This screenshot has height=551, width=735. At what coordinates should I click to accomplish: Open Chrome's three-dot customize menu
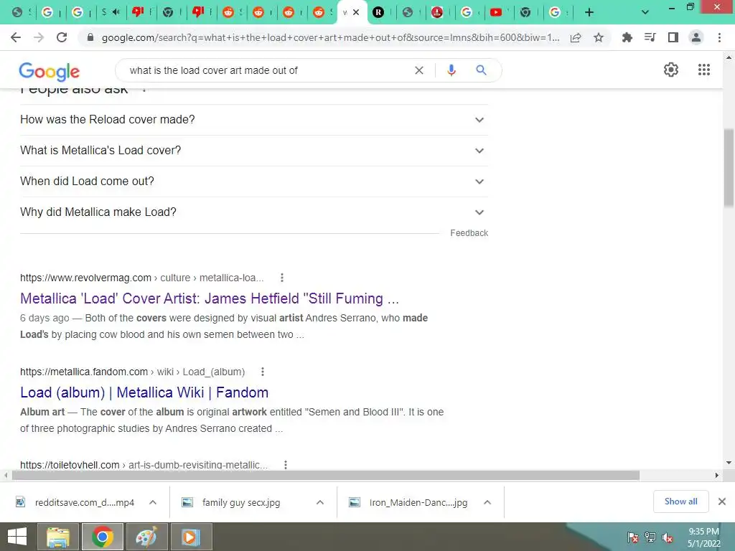(x=719, y=37)
